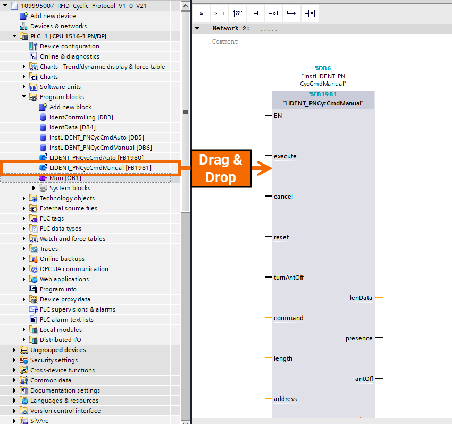Expand the Technology objects folder
452x424 pixels.
[x=24, y=198]
